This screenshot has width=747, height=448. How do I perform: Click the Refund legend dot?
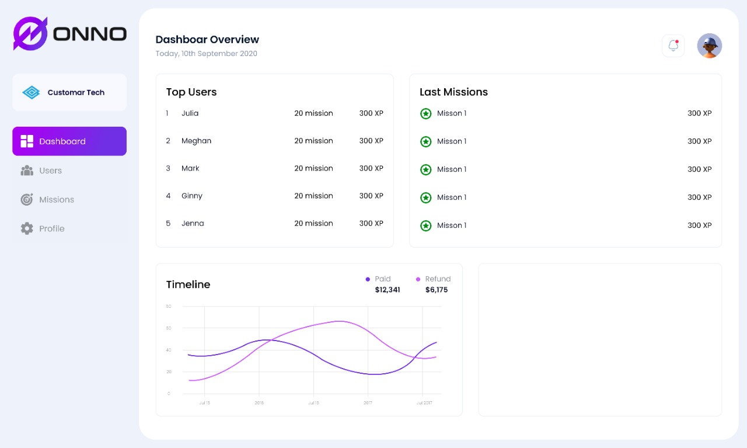pyautogui.click(x=418, y=279)
